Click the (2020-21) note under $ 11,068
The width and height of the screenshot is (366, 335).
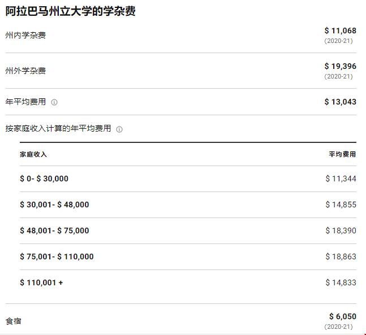click(338, 41)
